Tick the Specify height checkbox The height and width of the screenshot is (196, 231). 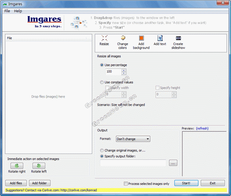click(158, 88)
